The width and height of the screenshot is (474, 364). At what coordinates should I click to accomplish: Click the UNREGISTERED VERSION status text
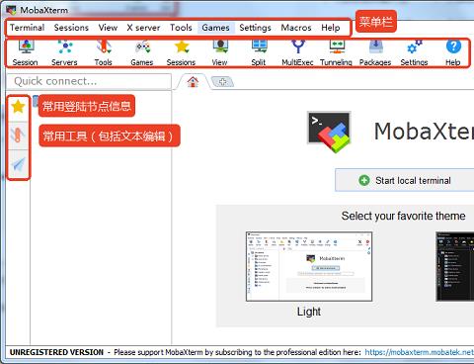[x=56, y=352]
